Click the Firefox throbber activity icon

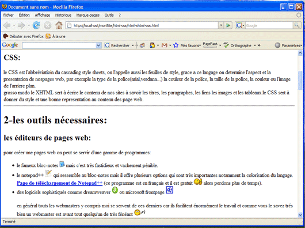point(299,15)
